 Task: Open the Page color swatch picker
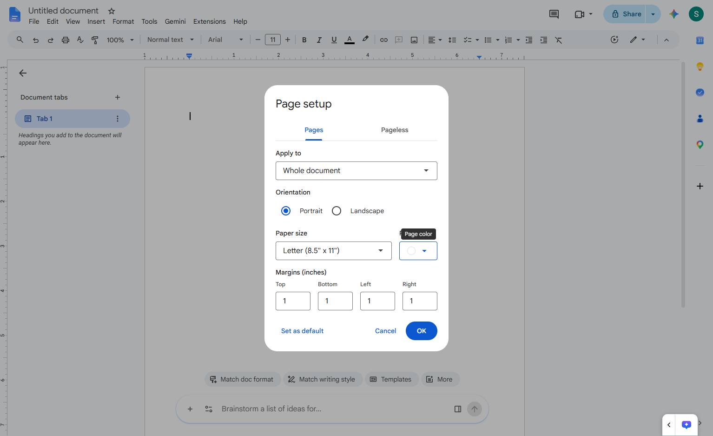[x=418, y=251]
